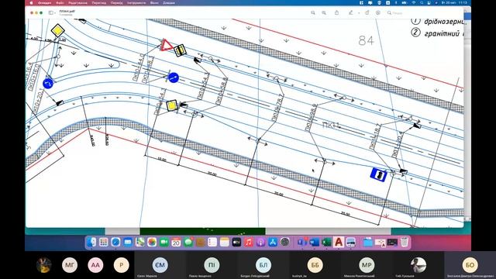
Task: Open Microsoft Teams from the Dock
Action: click(301, 243)
